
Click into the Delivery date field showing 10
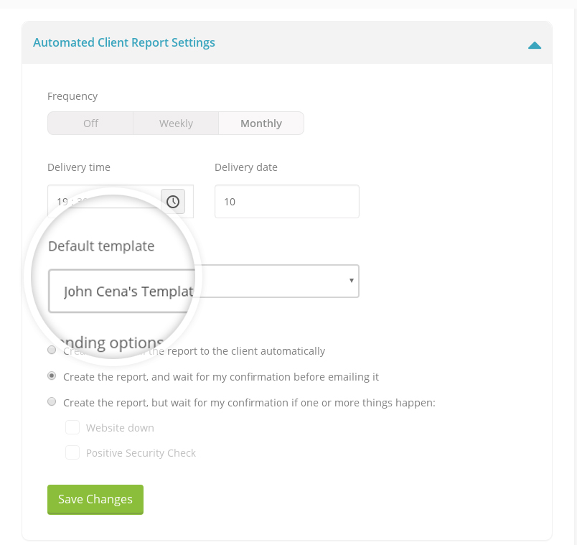[286, 202]
